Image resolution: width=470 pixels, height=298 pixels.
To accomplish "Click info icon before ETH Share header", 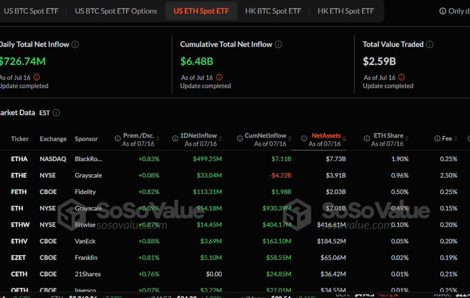I will (367, 139).
